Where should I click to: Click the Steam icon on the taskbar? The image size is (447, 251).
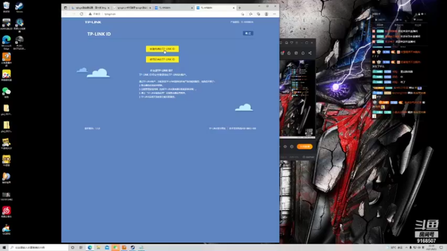coord(132,248)
